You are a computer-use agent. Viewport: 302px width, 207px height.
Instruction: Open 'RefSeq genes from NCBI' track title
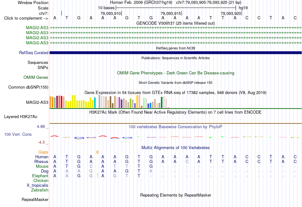click(175, 48)
